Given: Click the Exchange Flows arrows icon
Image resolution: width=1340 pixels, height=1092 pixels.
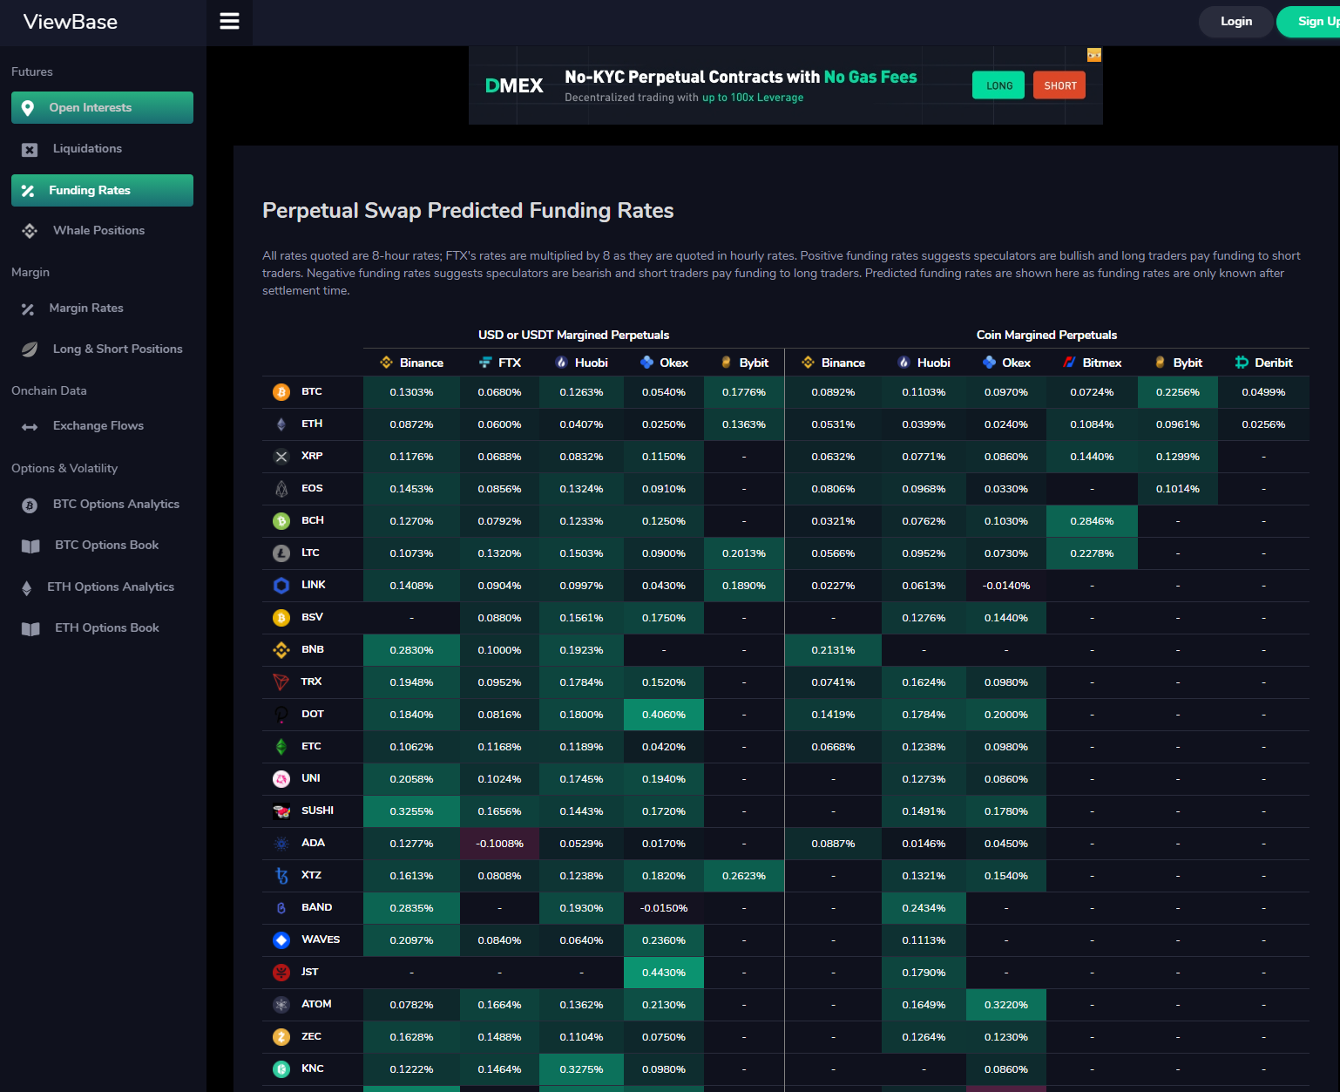Looking at the screenshot, I should pos(30,427).
